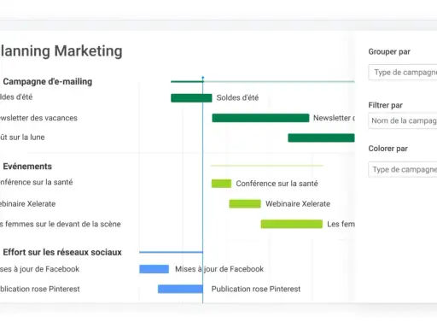This screenshot has width=437, height=328.
Task: Click the Campagne d'e-mailing group heading
Action: point(48,81)
